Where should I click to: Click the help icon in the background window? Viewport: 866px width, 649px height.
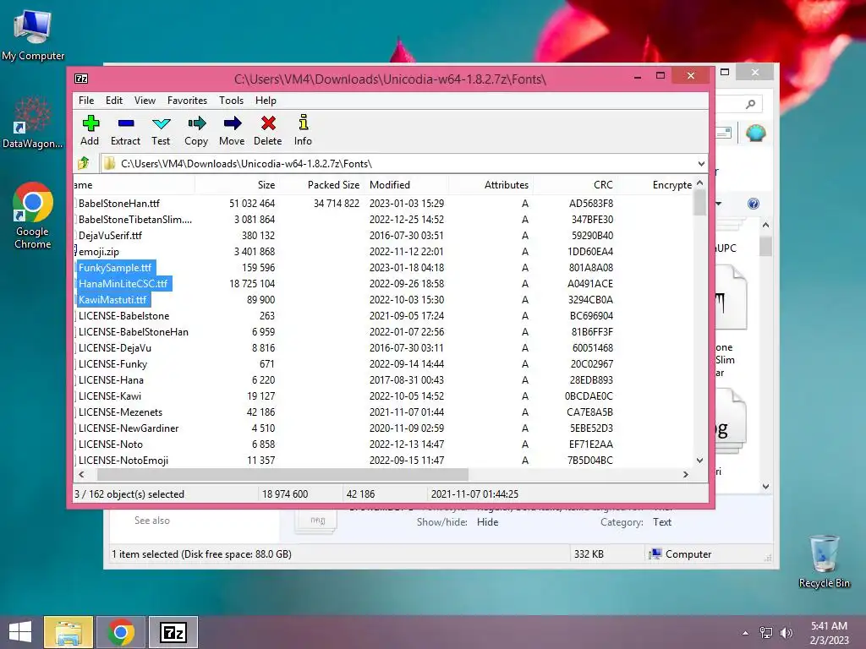(x=754, y=204)
